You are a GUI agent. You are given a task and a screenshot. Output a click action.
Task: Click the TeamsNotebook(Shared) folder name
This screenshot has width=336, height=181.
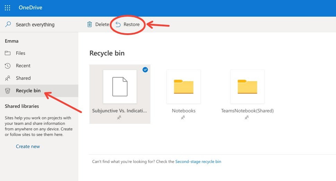coord(248,111)
